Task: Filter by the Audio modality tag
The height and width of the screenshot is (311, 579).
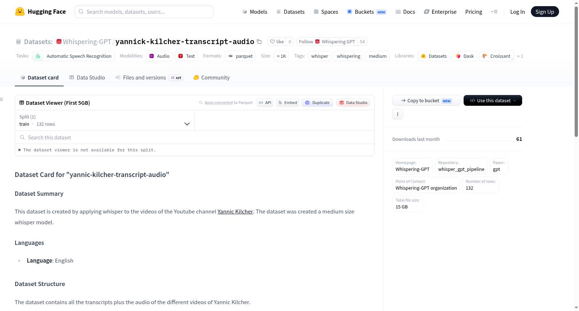Action: [159, 56]
